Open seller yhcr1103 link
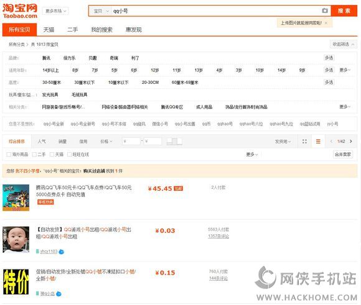 (x=49, y=252)
